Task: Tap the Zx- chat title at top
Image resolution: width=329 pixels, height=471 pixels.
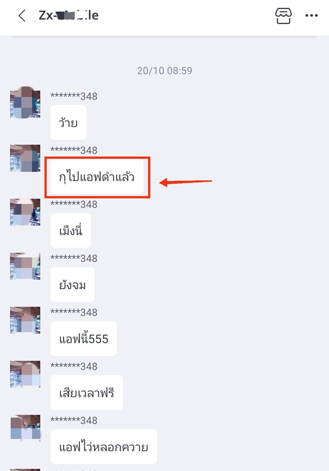Action: pyautogui.click(x=68, y=15)
